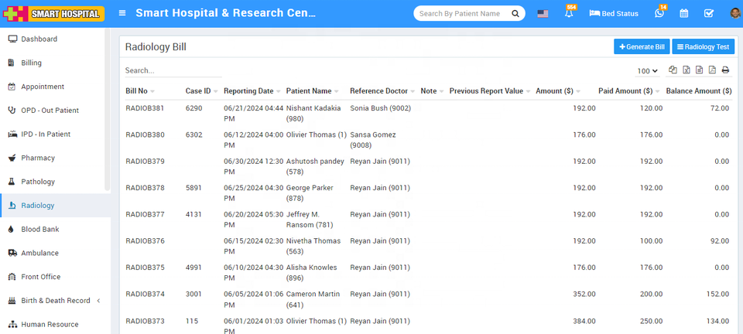This screenshot has height=334, width=743.
Task: Click the Radiology Test button
Action: 703,47
